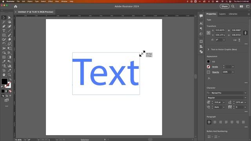The width and height of the screenshot is (251, 141).
Task: Open the File menu
Action: pos(18,2)
